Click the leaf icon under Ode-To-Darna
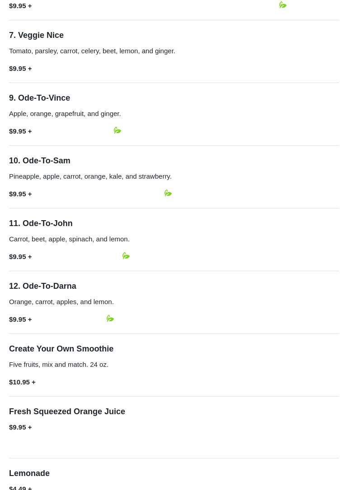348x490 pixels. [x=110, y=319]
